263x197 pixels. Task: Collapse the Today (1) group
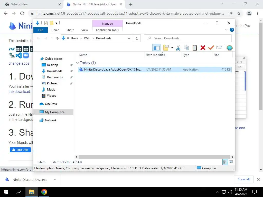pos(77,63)
